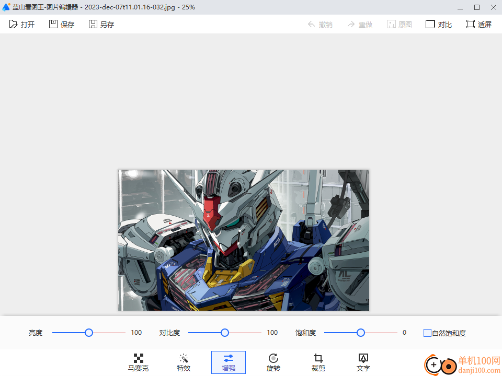Click the saturation value 0
The image size is (502, 376).
tap(404, 333)
